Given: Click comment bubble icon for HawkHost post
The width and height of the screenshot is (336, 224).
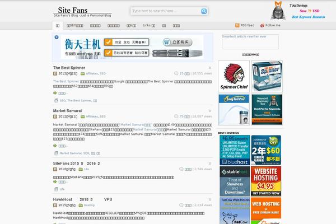Looking at the screenshot, I should [181, 205].
